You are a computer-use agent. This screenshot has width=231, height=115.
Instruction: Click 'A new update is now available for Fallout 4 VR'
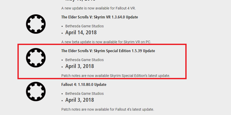(x=98, y=8)
